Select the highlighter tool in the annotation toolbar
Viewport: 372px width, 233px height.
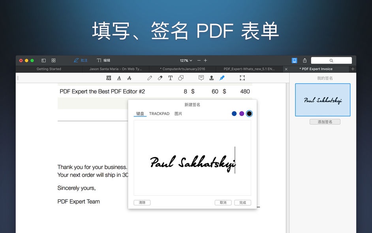click(109, 78)
